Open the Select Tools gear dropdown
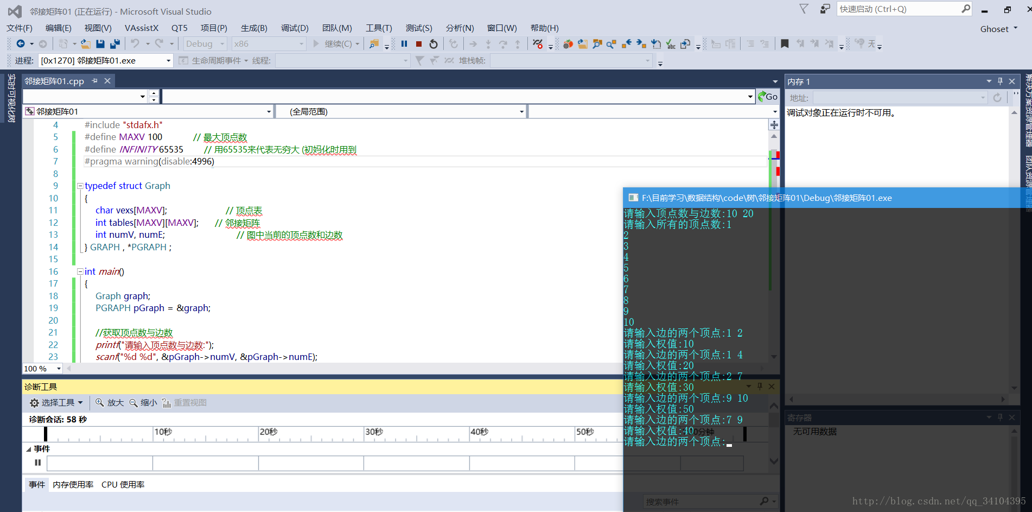This screenshot has width=1032, height=512. (56, 402)
